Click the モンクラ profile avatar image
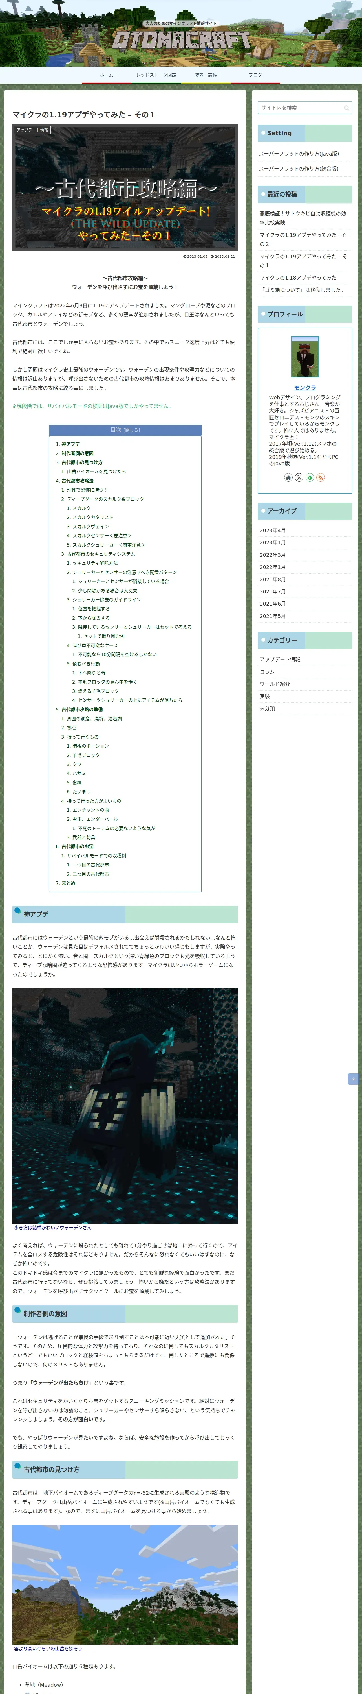The height and width of the screenshot is (1694, 362). pyautogui.click(x=305, y=357)
